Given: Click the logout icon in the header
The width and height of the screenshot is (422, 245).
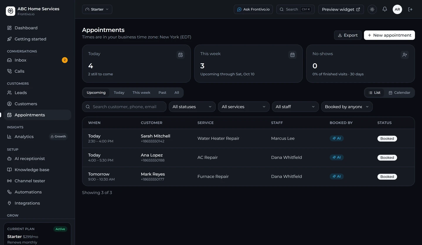Looking at the screenshot, I should click(x=410, y=9).
